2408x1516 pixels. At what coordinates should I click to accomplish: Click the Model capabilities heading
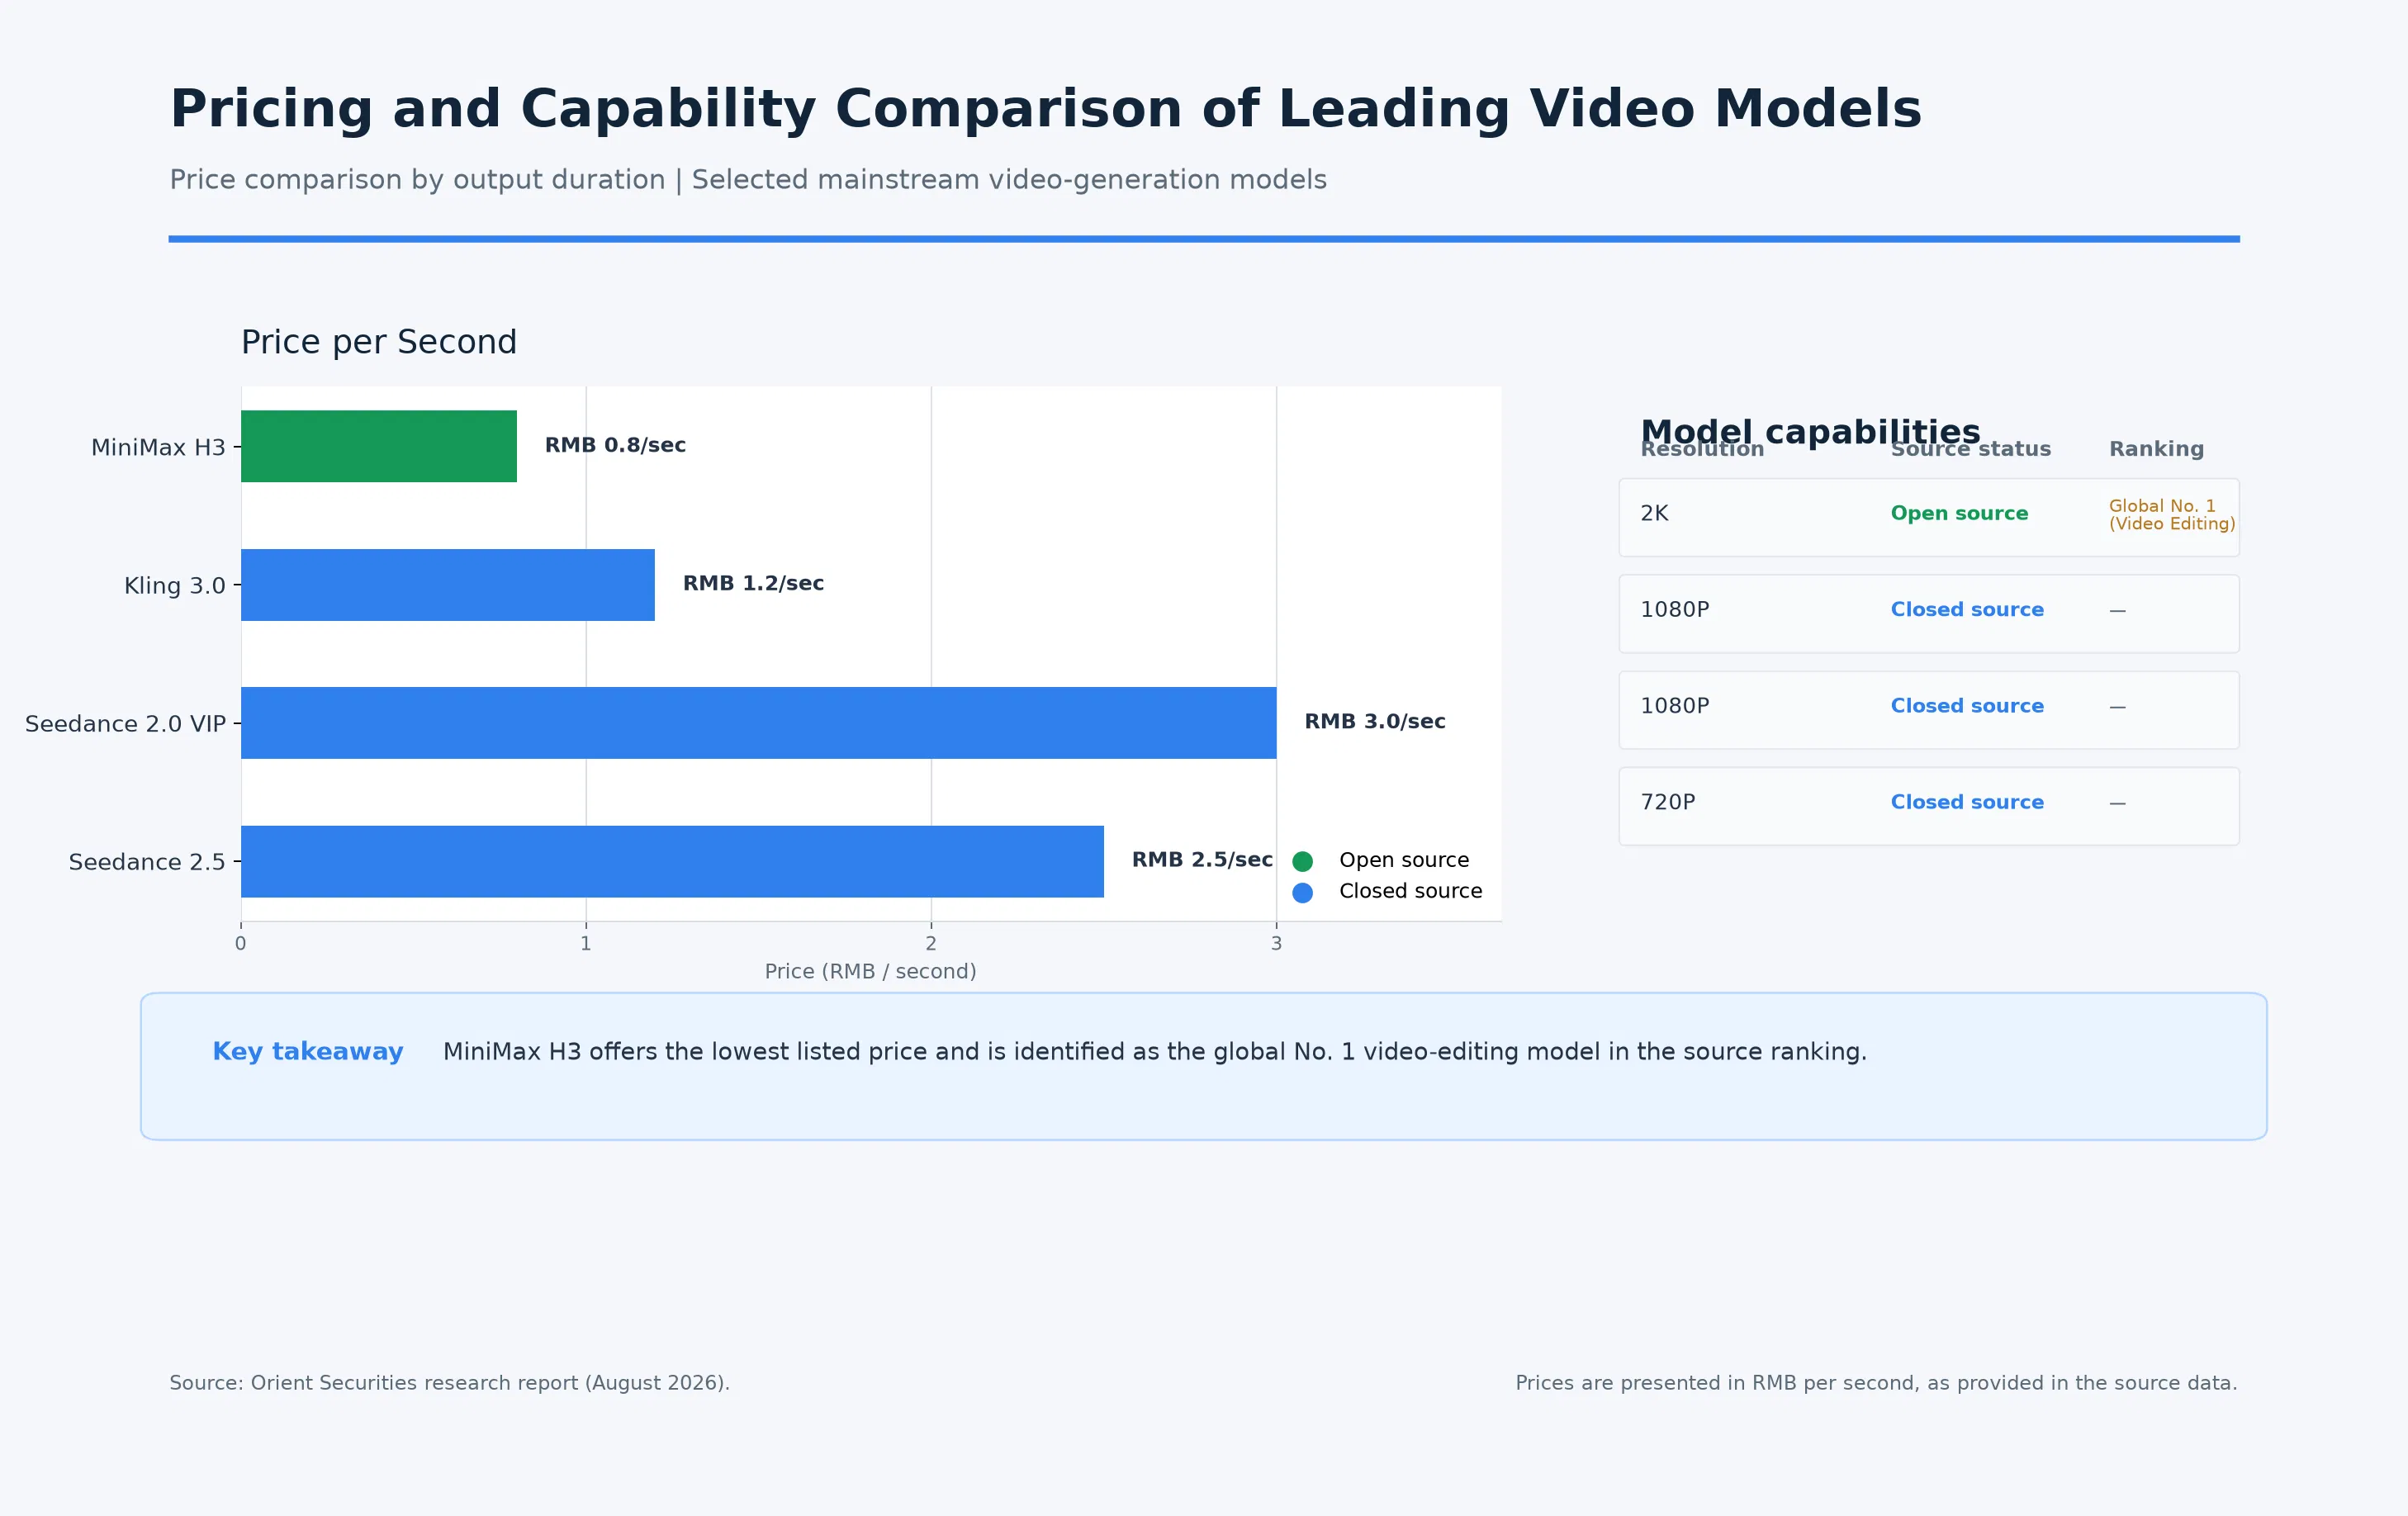click(1810, 432)
